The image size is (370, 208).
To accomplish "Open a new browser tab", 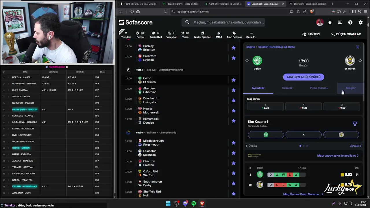I will point(332,4).
